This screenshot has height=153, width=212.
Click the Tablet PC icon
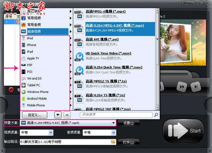24,85
